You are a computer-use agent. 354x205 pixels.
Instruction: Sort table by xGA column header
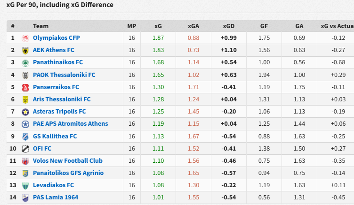click(193, 26)
